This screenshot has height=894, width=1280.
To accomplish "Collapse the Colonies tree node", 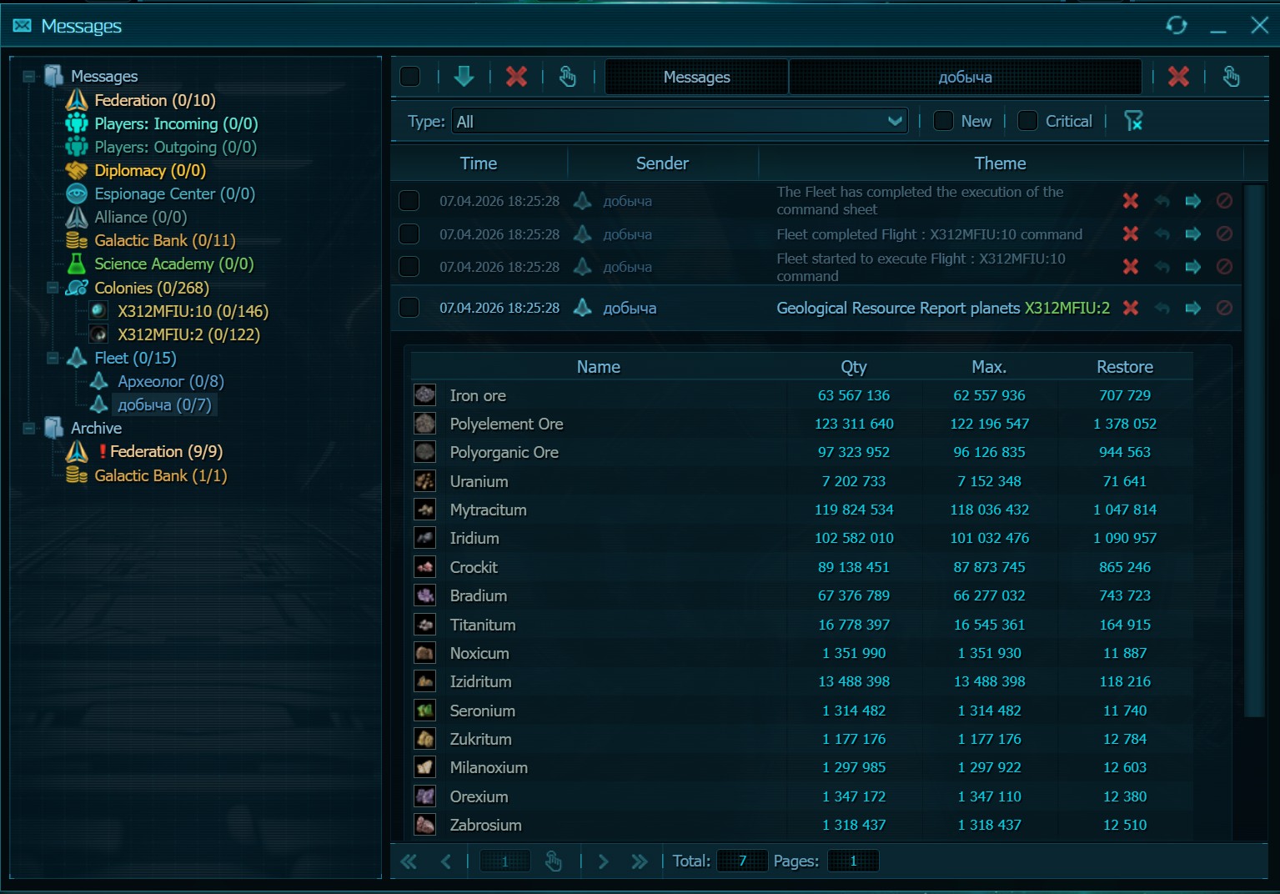I will click(x=53, y=288).
